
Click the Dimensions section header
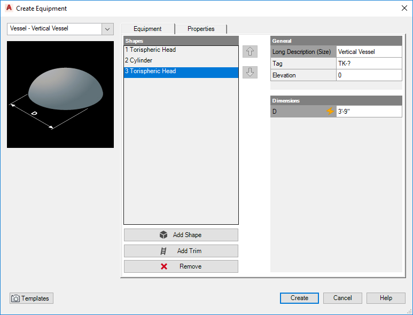(x=336, y=100)
